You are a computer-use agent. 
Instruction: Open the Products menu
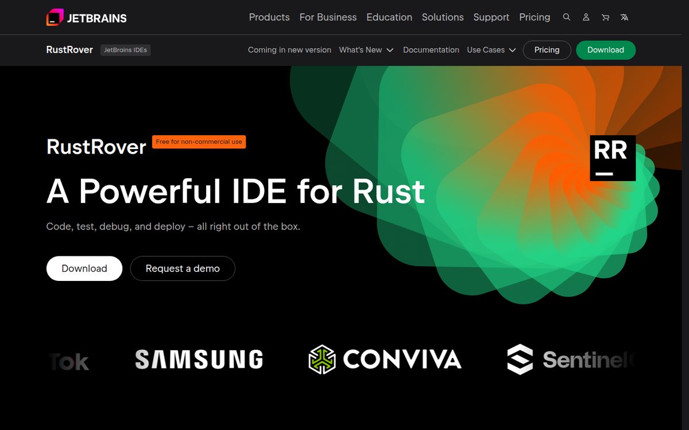coord(269,17)
